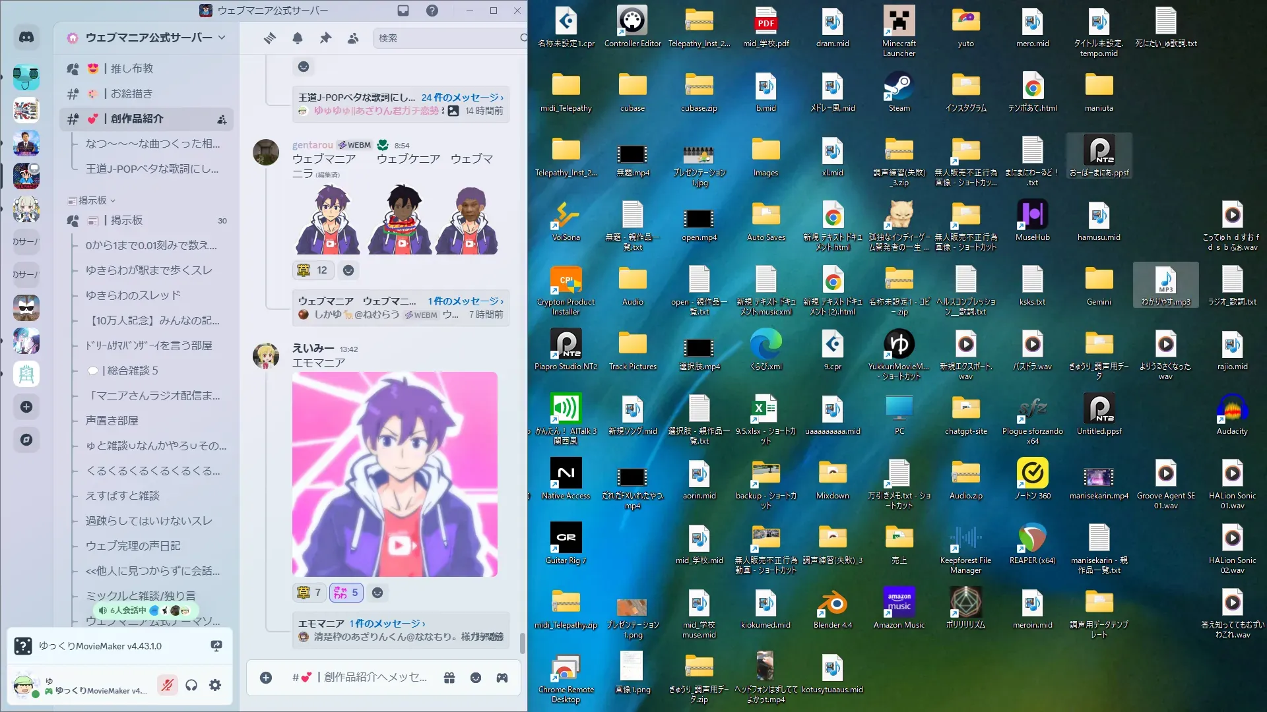Screen dimensions: 1267x712
Task: Expand ウェブマニア公式サーバー server dropdown menu
Action: (x=222, y=38)
